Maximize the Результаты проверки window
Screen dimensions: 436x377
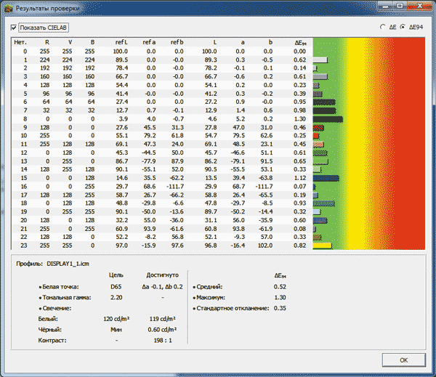pos(400,6)
